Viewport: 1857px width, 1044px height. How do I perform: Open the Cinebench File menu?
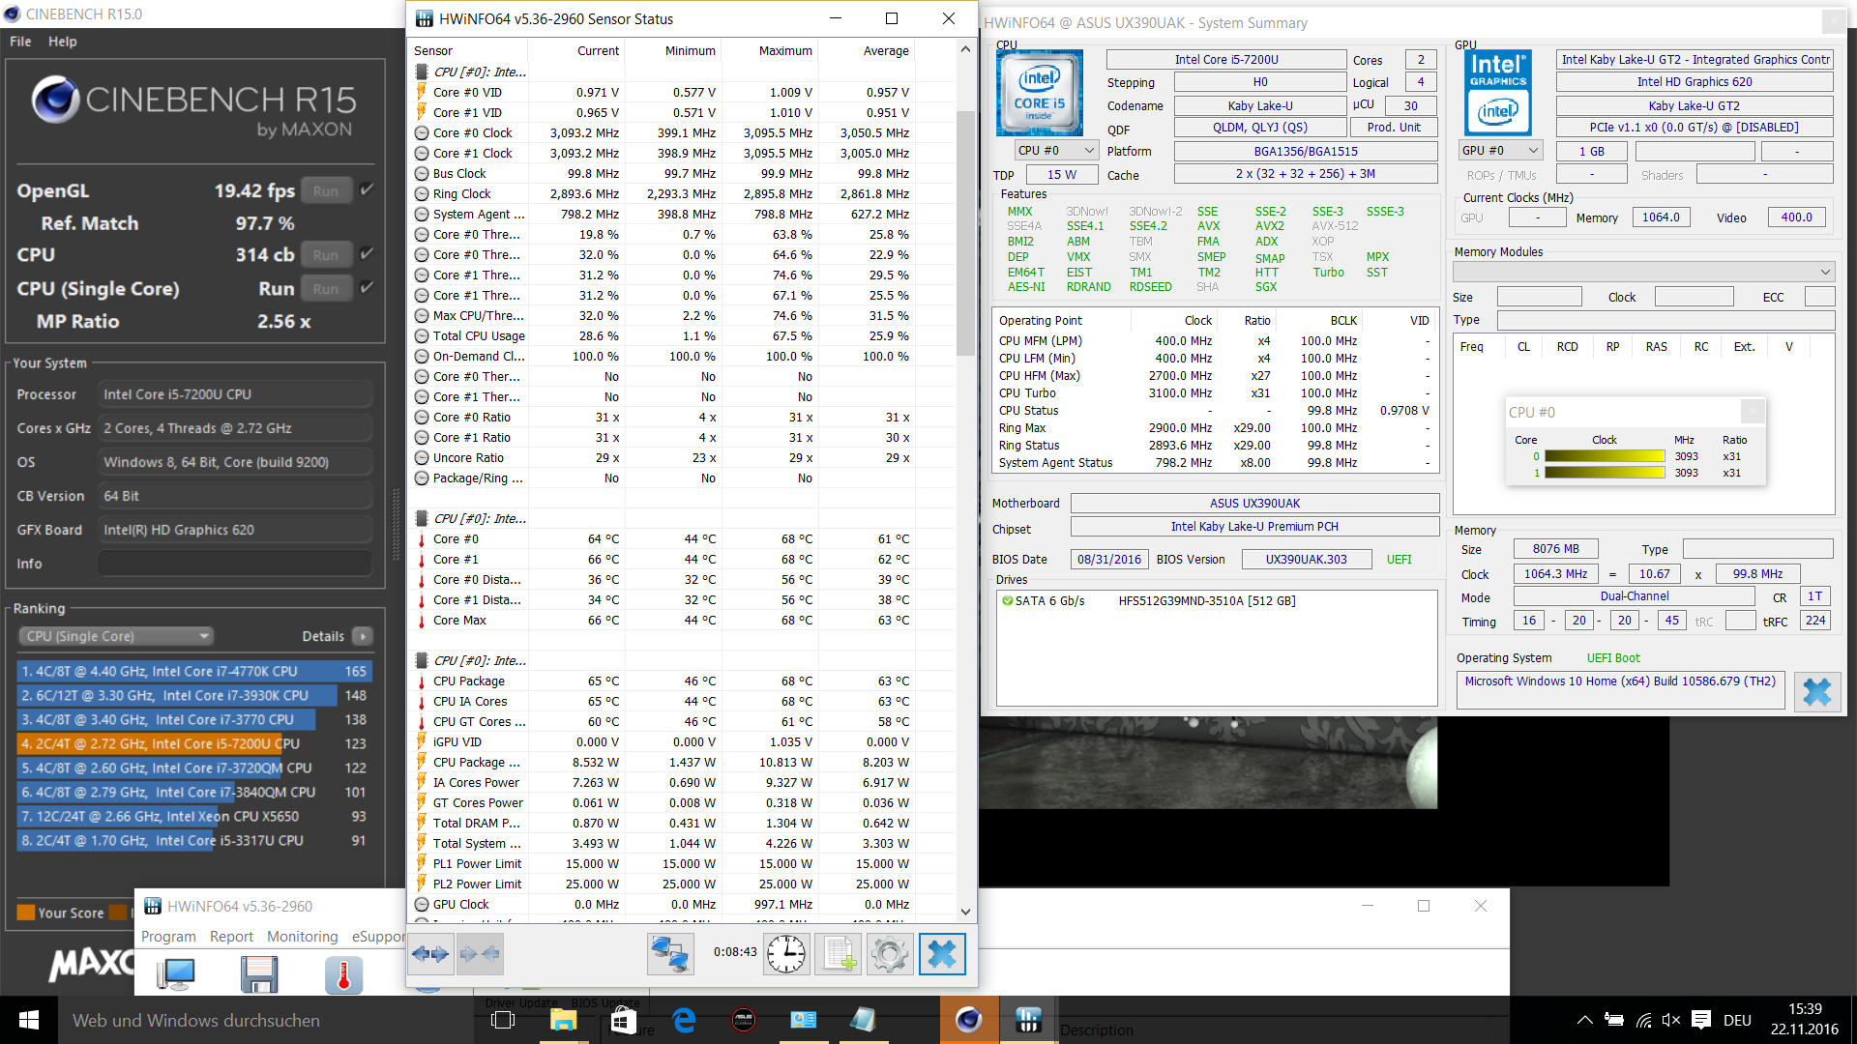(20, 42)
